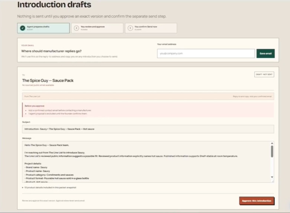Click 'Add a confirmed contact email' warning bullet
This screenshot has height=213, width=290.
tap(60, 110)
